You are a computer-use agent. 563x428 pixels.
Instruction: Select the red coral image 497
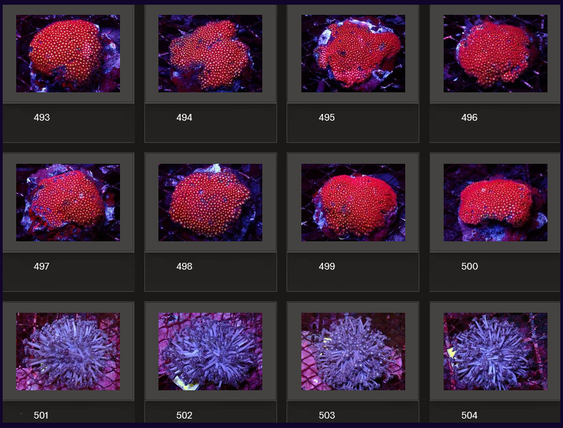pyautogui.click(x=68, y=202)
